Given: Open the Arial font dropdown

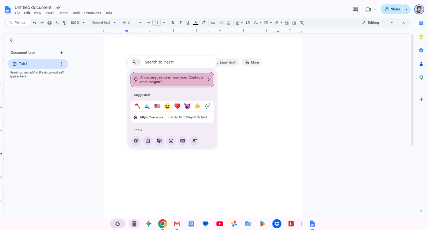Looking at the screenshot, I should click(132, 22).
